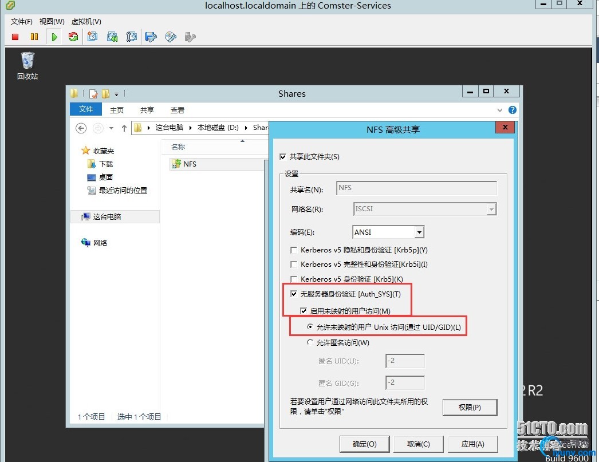
Task: Expand the ribbon with the chevron
Action: click(x=500, y=110)
